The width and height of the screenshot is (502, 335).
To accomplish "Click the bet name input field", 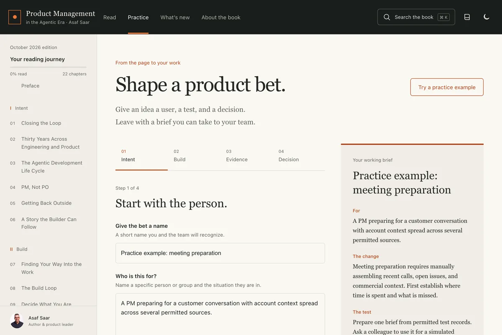I will [220, 253].
